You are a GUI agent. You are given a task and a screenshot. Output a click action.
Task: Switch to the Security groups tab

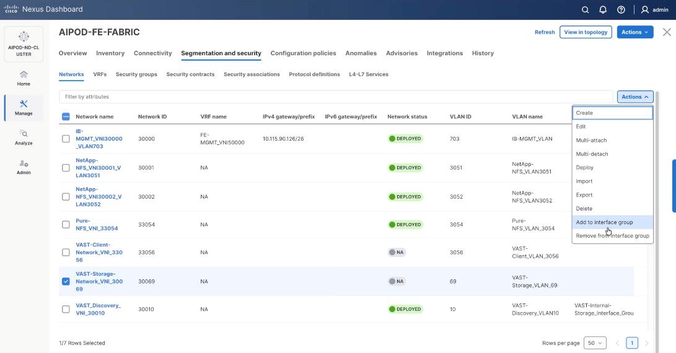[136, 74]
